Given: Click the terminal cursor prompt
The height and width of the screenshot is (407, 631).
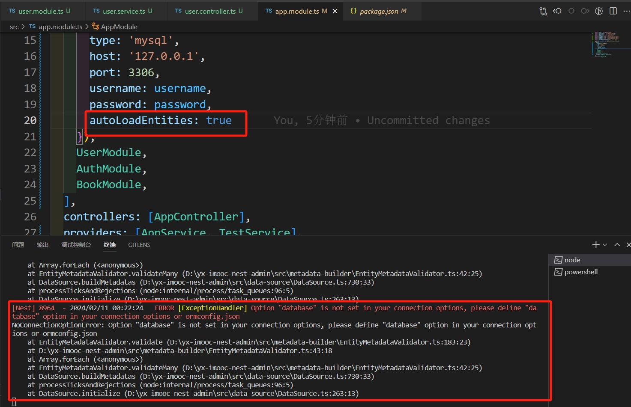Looking at the screenshot, I should pos(14,402).
